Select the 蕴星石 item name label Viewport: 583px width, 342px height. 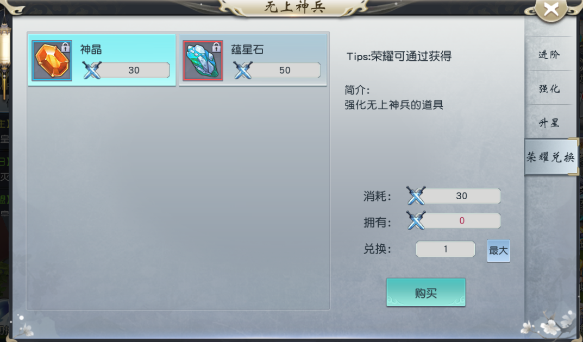coord(247,49)
